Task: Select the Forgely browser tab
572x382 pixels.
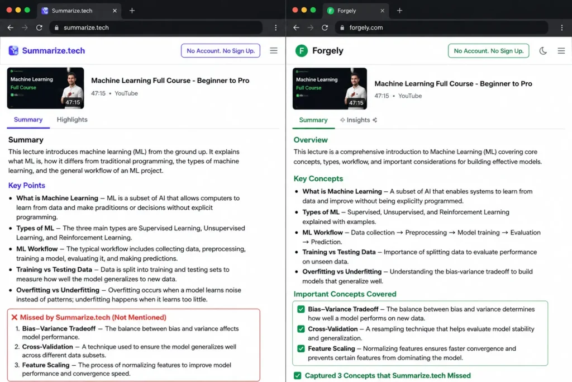Action: tap(356, 11)
